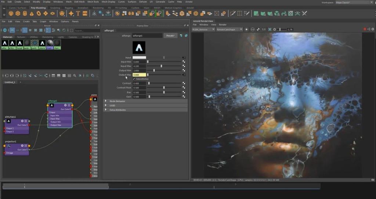The image size is (376, 199).
Task: Click the Input color swatch
Action: pos(139,58)
